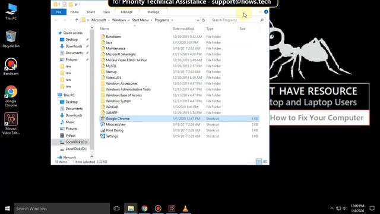Viewport: 380px width, 214px height.
Task: Open the File ribbon tab
Action: 59,12
